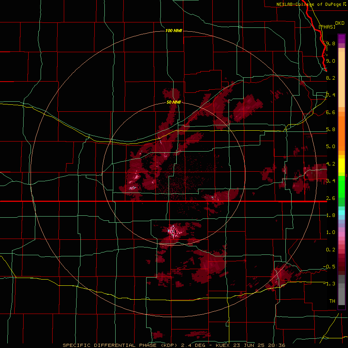
Task: Click the 100 NMI range ring label
Action: click(174, 31)
